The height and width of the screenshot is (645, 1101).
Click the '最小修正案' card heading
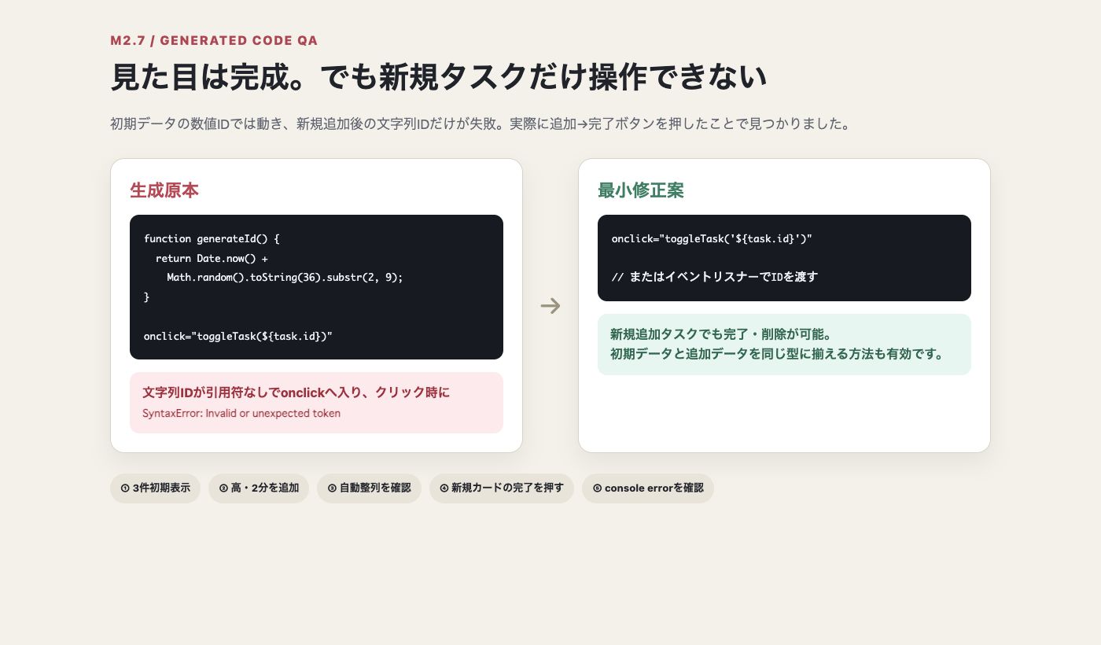click(x=641, y=190)
